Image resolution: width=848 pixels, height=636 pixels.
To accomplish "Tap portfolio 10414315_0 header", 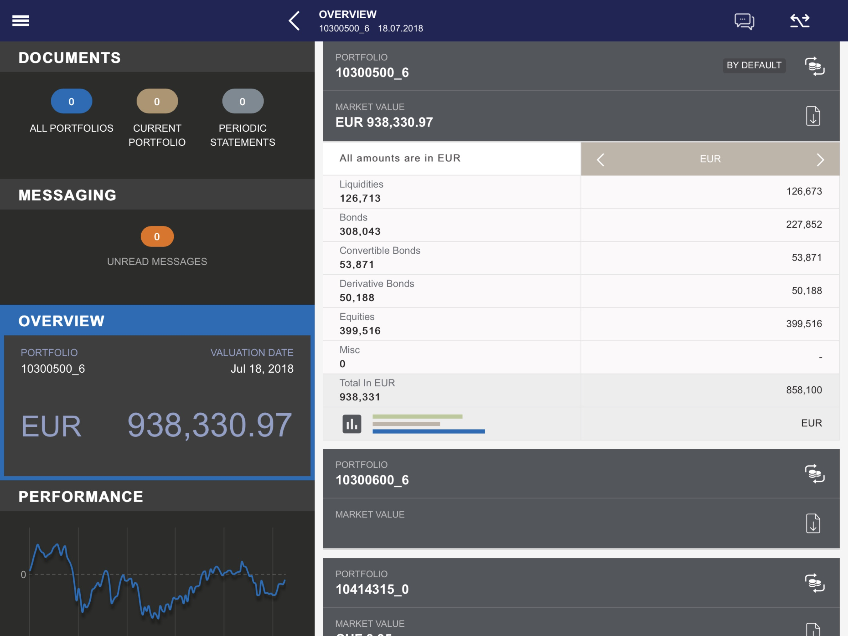I will tap(581, 583).
